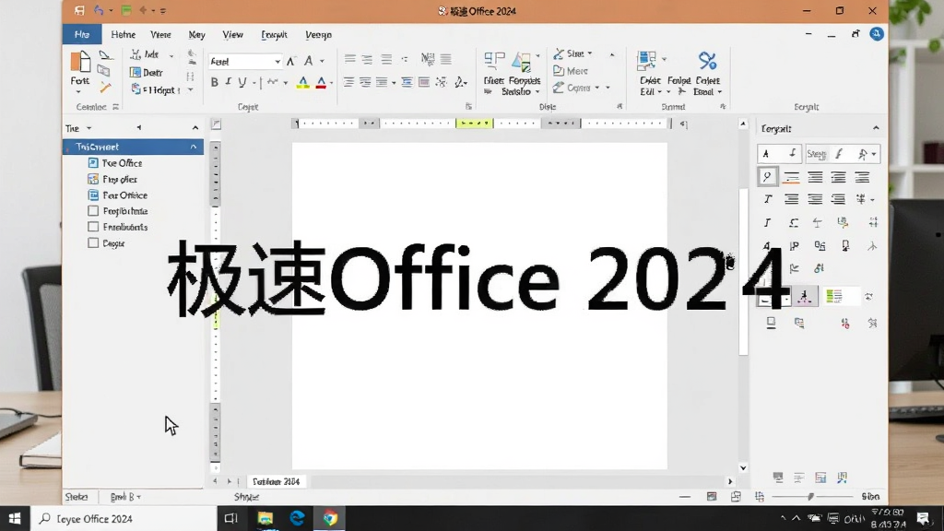944x531 pixels.
Task: Open the Task View taskbar icon
Action: [231, 518]
